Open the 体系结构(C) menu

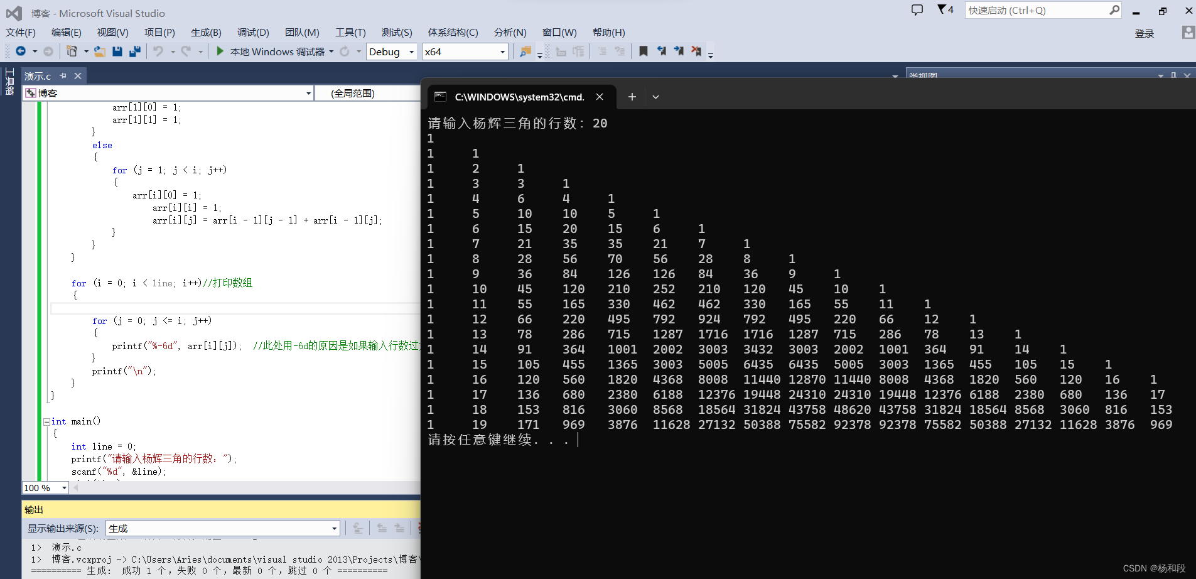(453, 33)
